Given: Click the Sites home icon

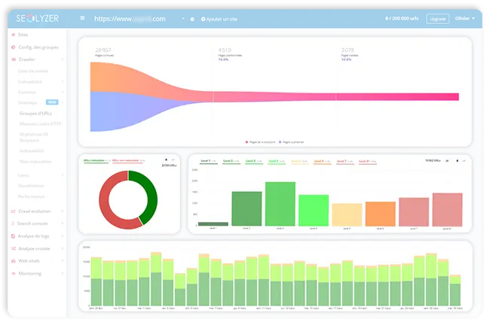Looking at the screenshot, I should tap(13, 35).
